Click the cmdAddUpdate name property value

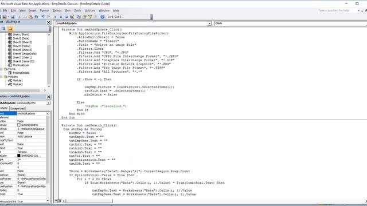tap(32, 113)
